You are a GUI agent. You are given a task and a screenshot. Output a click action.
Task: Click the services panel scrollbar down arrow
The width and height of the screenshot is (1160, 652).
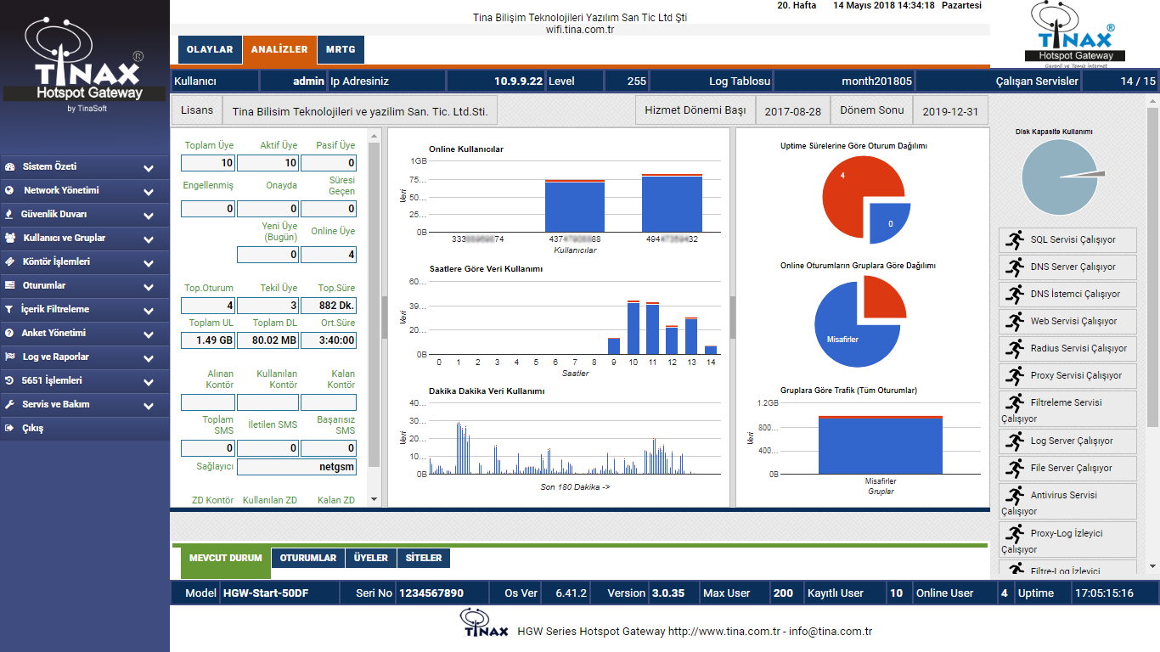pyautogui.click(x=1152, y=566)
